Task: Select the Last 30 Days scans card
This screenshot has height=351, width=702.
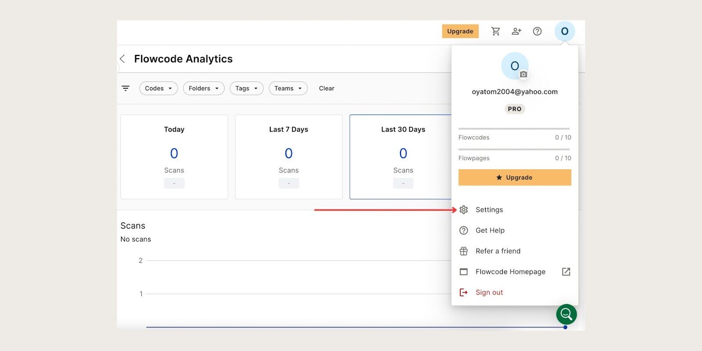Action: (x=401, y=157)
